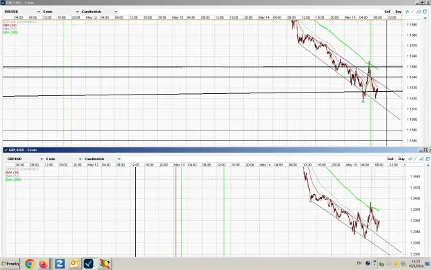431x270 pixels.
Task: Switch to the trading platform taskbar icon
Action: pos(88,264)
